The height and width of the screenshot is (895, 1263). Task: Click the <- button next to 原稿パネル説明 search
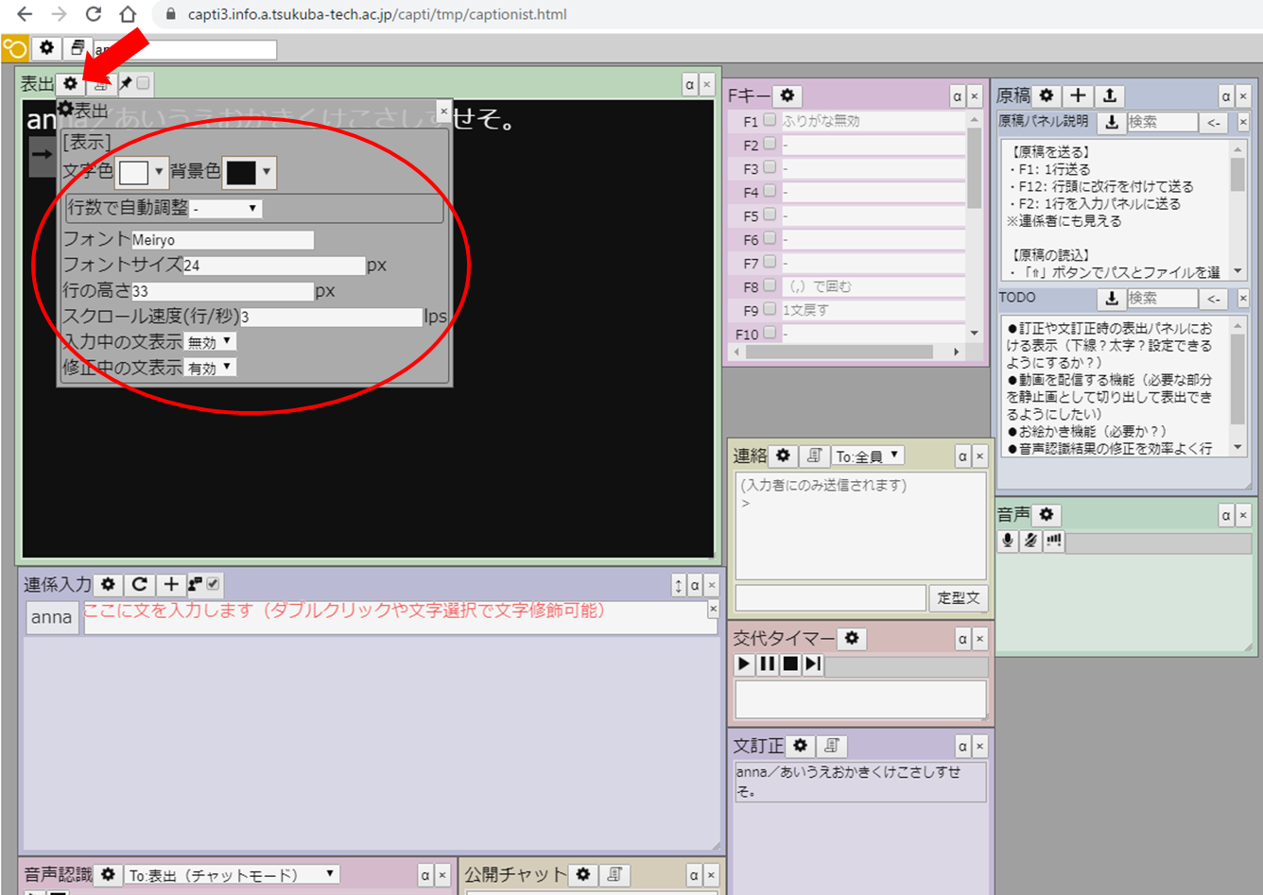1214,122
